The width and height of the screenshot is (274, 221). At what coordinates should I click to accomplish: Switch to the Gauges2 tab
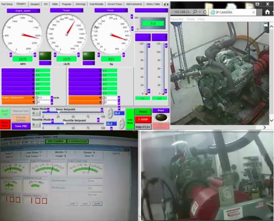click(x=34, y=4)
